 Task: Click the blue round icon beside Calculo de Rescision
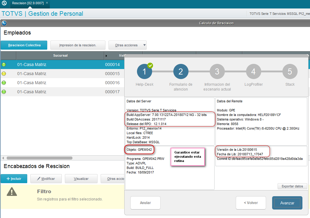click(4, 23)
